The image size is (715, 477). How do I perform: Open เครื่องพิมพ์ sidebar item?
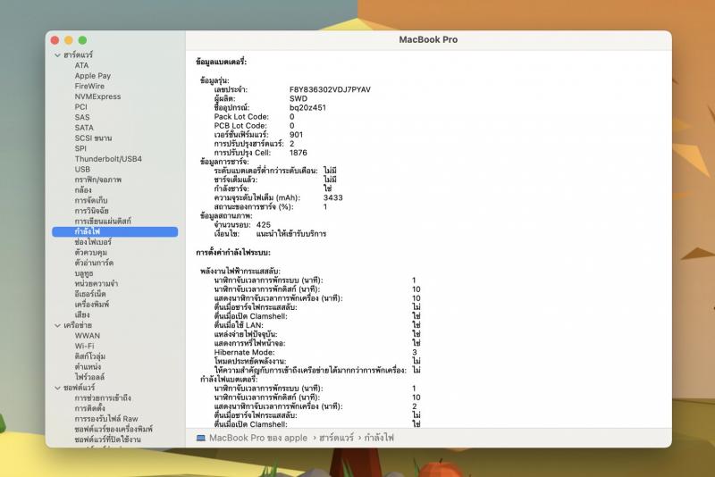click(92, 305)
